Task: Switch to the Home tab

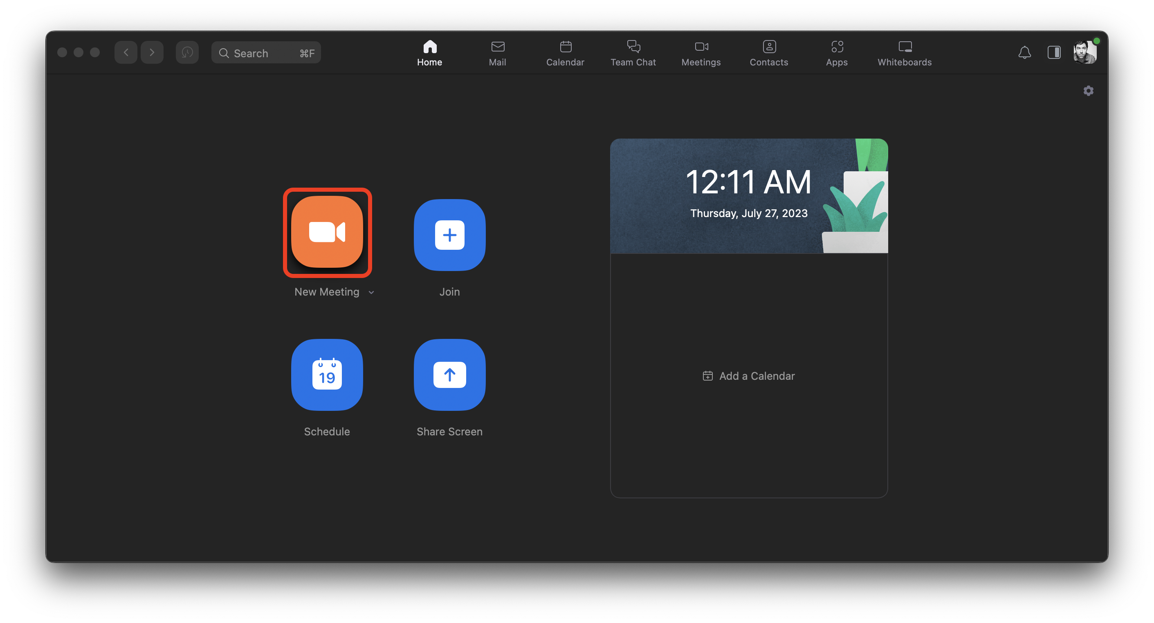Action: (429, 53)
